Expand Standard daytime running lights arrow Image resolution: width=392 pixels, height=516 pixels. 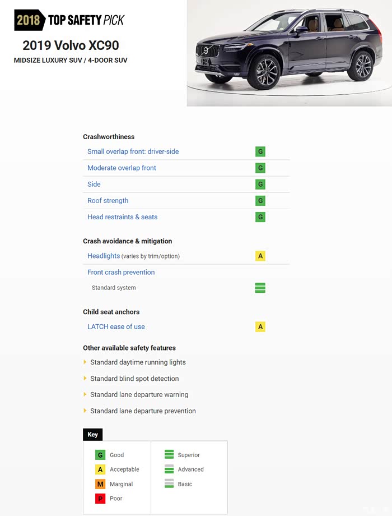point(85,362)
